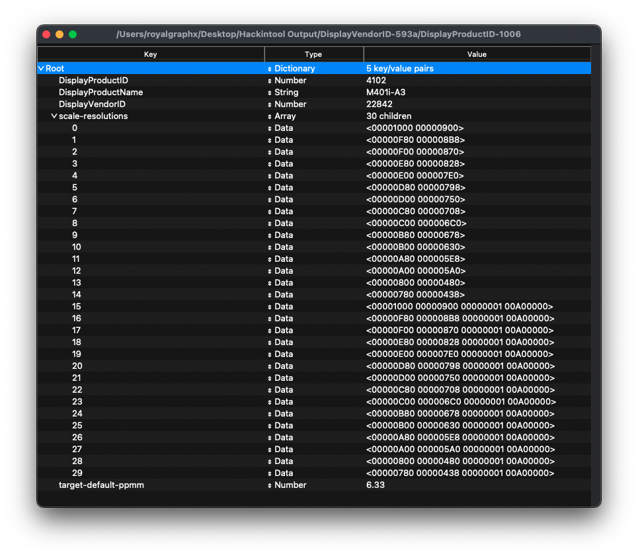The height and width of the screenshot is (556, 638).
Task: Click type stepper icon for Root Dictionary
Action: pyautogui.click(x=270, y=69)
